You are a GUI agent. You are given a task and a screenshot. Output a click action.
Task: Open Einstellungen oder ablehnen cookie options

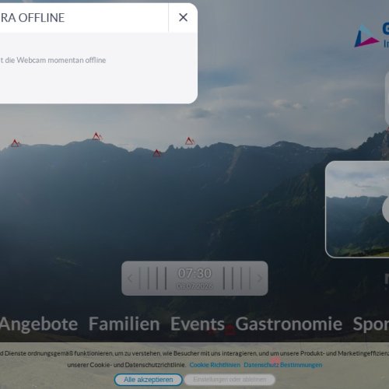(230, 380)
